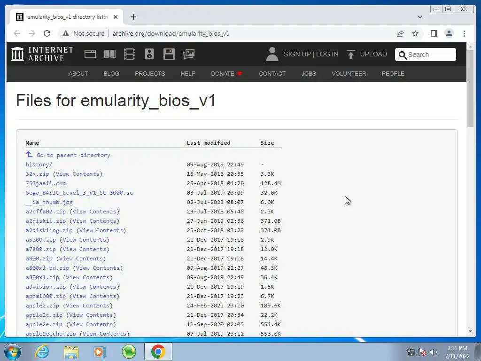Open Windows Explorer folder from the taskbar
481x361 pixels.
pos(71,352)
